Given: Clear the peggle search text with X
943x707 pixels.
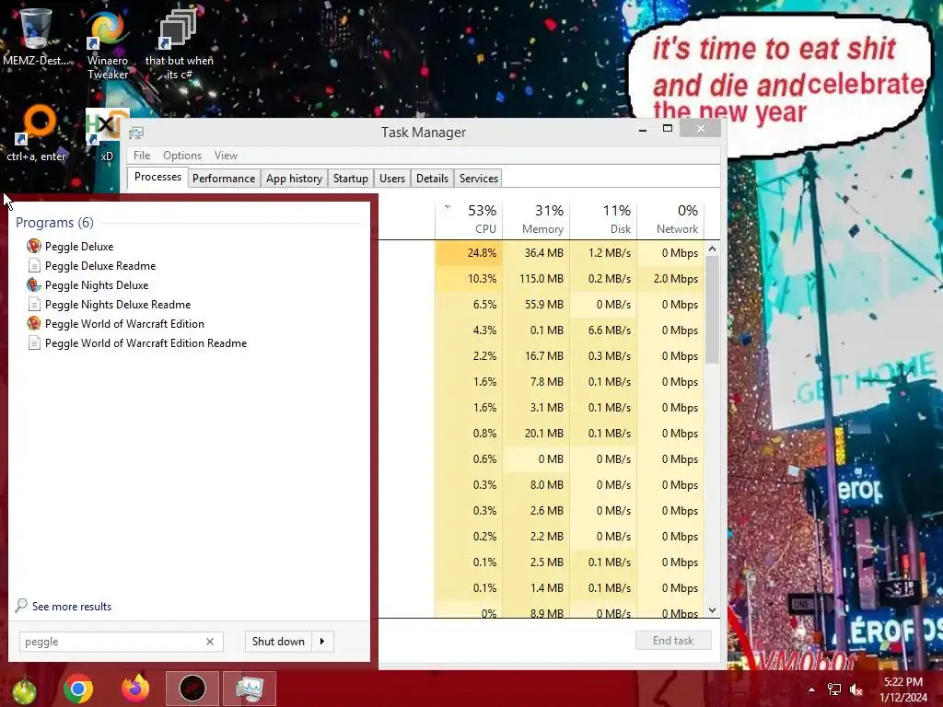Looking at the screenshot, I should [210, 642].
